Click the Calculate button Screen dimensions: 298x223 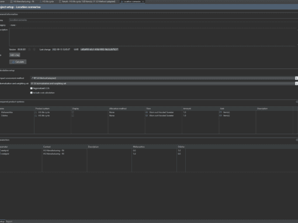pos(18,62)
